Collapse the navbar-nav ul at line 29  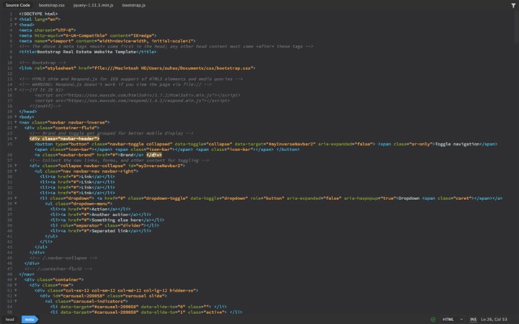16,171
